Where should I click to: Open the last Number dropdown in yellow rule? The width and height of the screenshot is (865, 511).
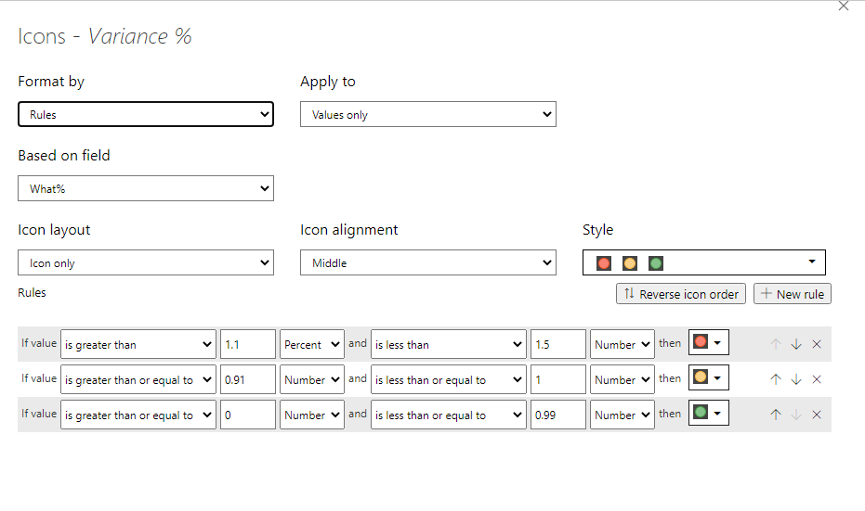(x=623, y=379)
